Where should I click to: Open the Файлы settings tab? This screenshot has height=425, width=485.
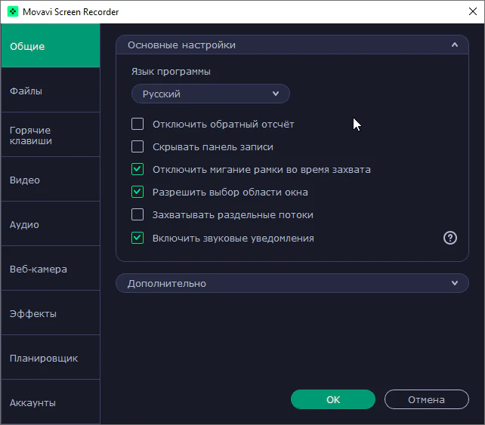[51, 91]
